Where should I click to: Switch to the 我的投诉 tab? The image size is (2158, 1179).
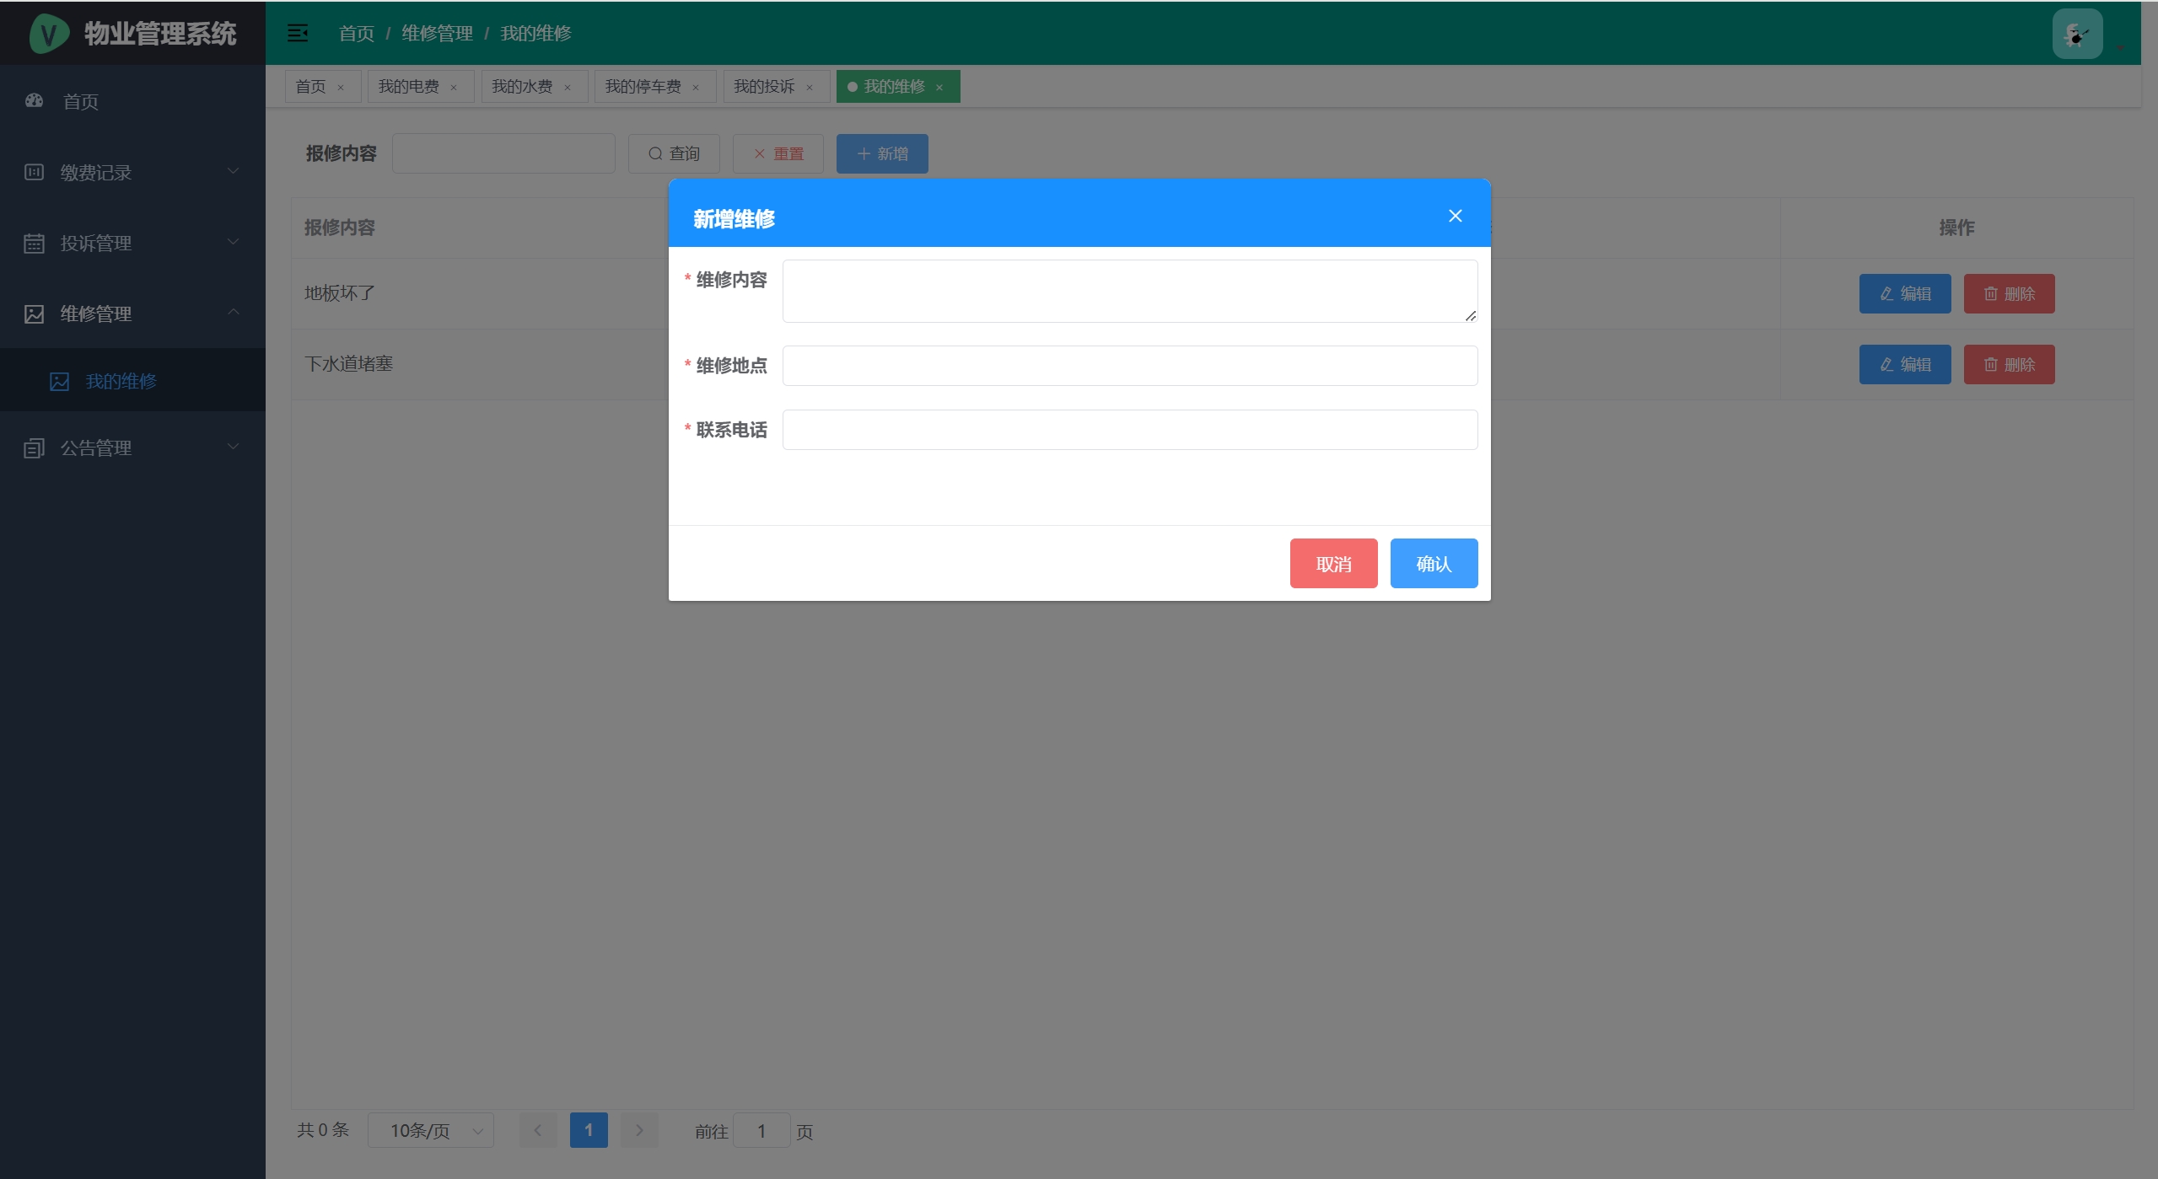click(x=764, y=87)
